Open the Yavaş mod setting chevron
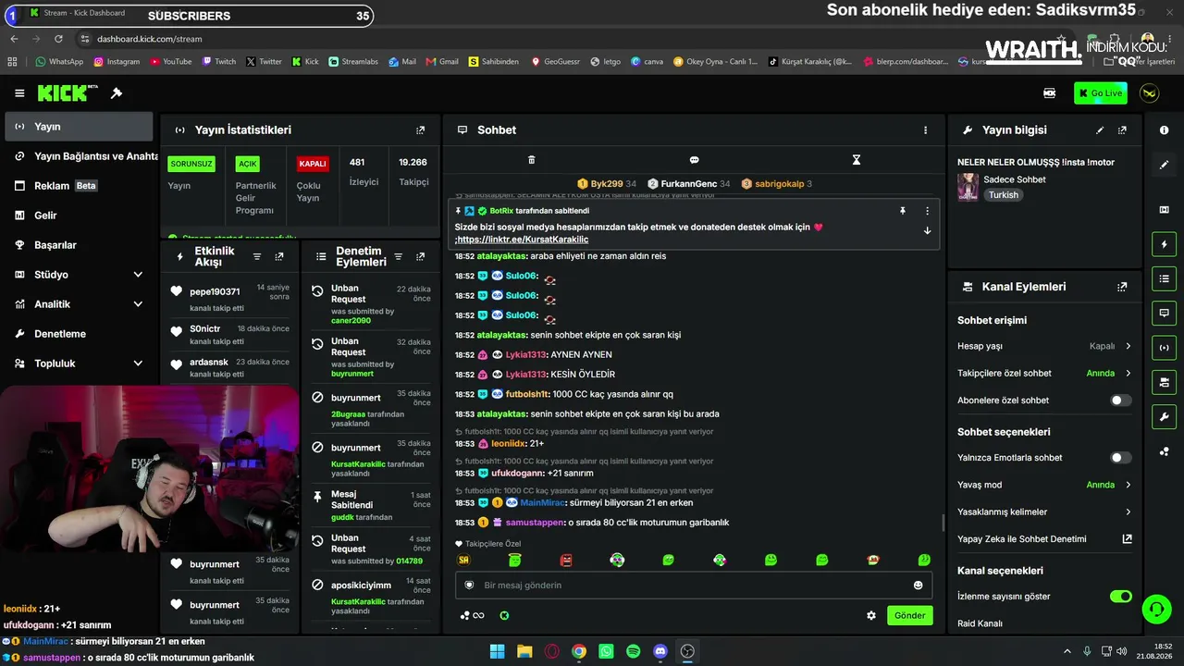The image size is (1184, 666). tap(1128, 485)
